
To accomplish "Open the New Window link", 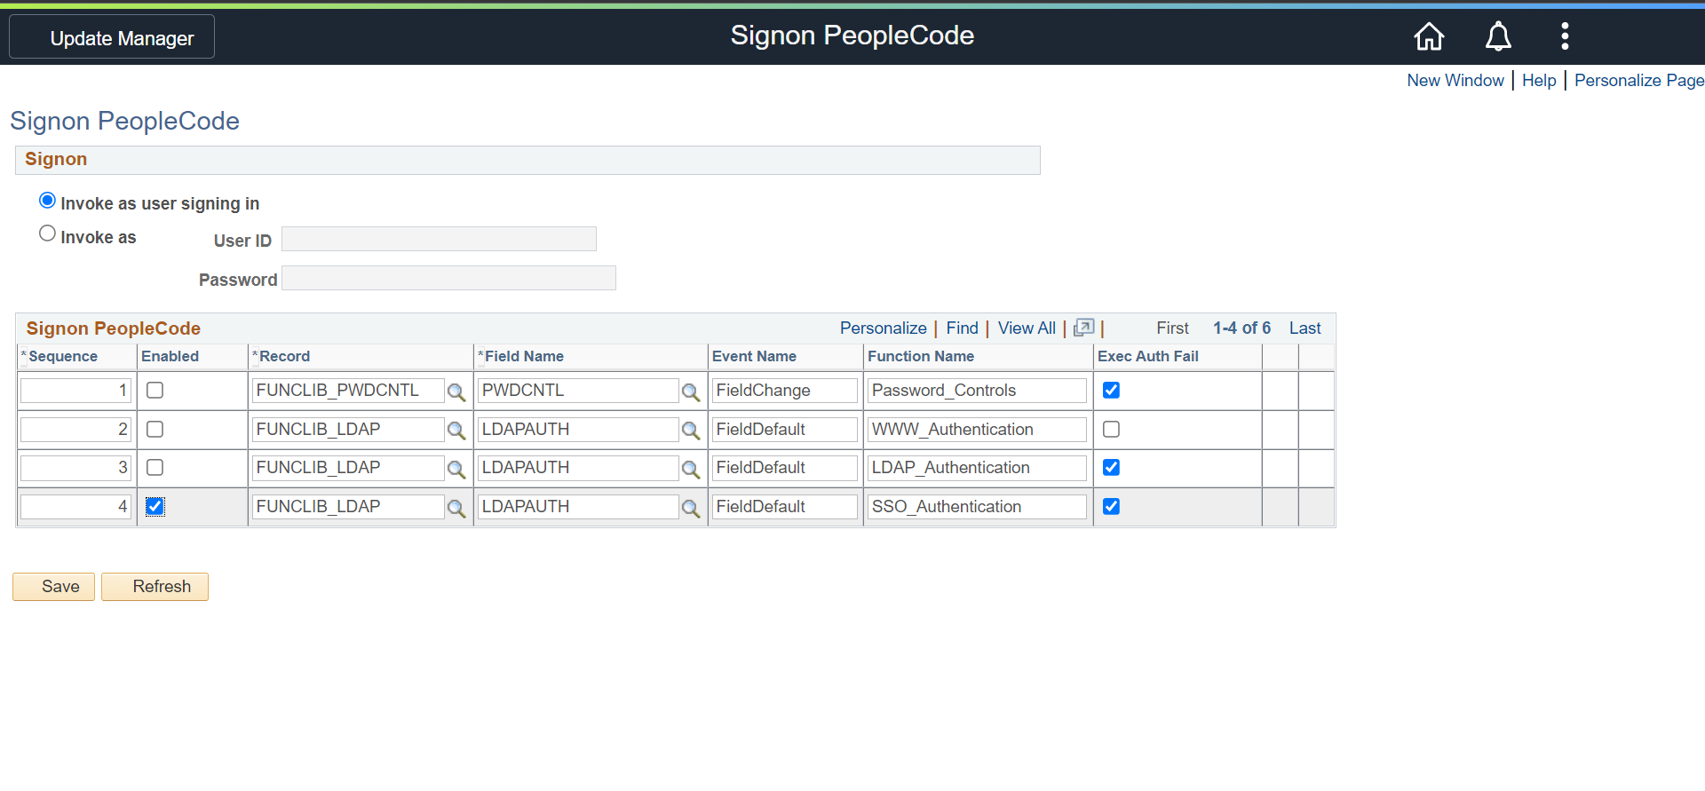I will [x=1455, y=81].
